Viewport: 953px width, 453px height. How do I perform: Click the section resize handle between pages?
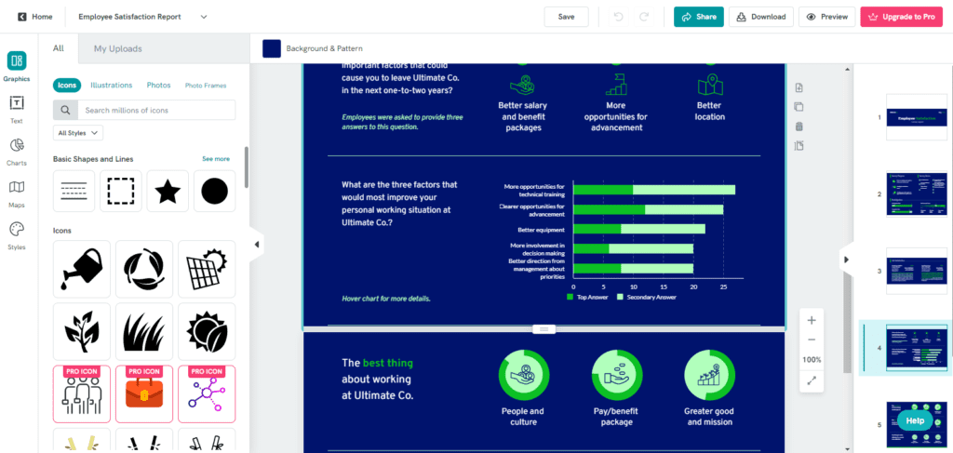(x=544, y=329)
